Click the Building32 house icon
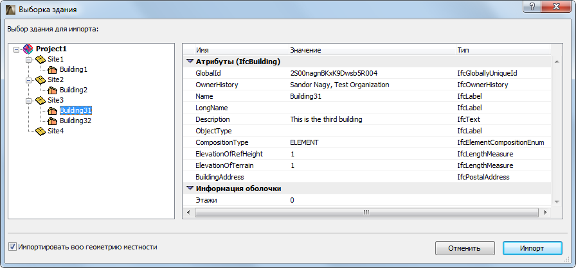This screenshot has width=576, height=268. (x=53, y=121)
